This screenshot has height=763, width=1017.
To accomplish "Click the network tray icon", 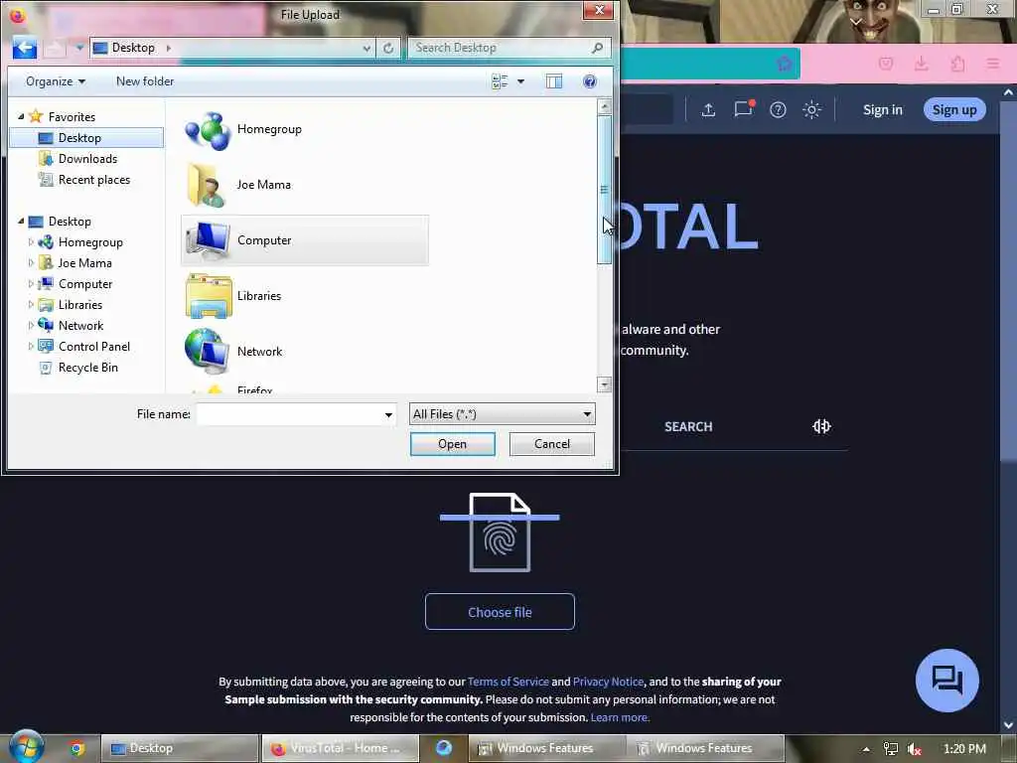I will [891, 749].
